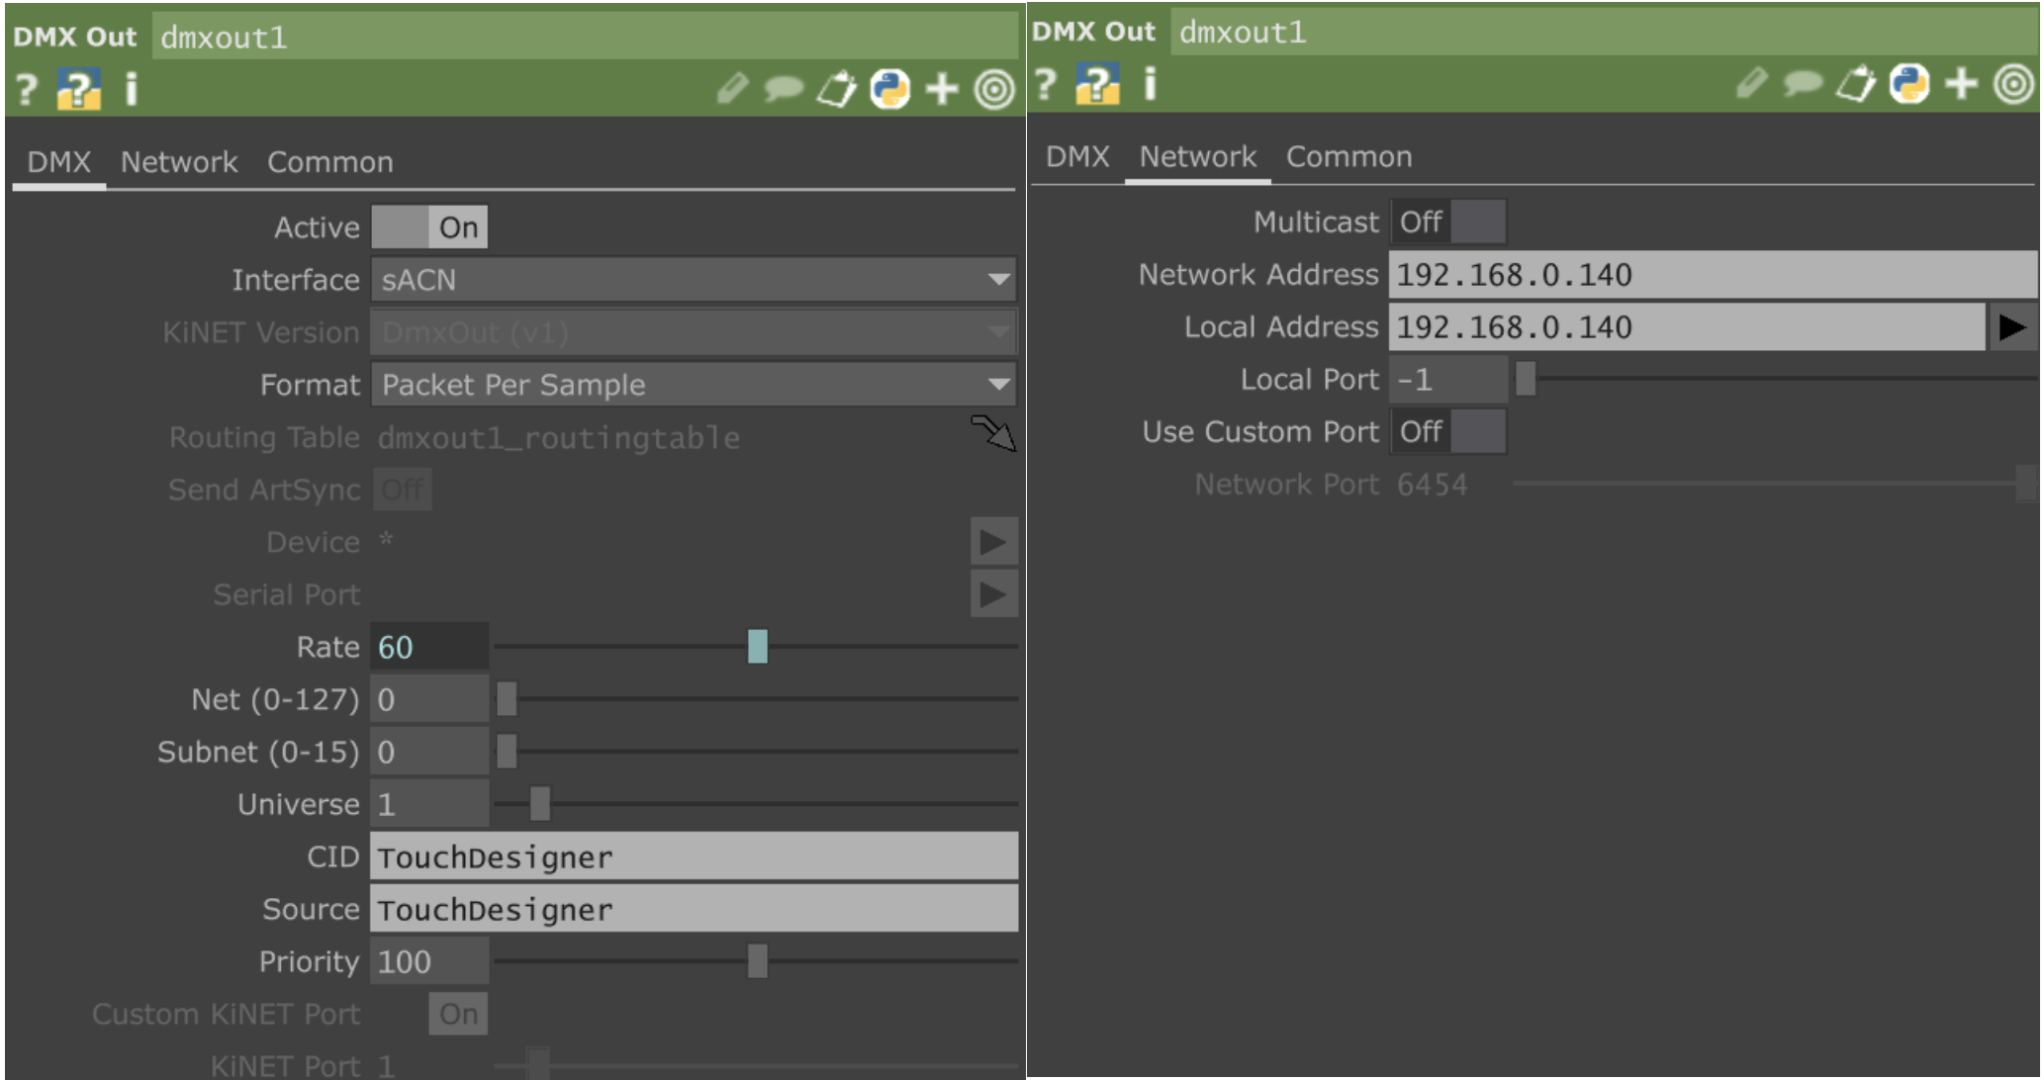Click the Network Address input field
This screenshot has width=2044, height=1080.
[1712, 275]
